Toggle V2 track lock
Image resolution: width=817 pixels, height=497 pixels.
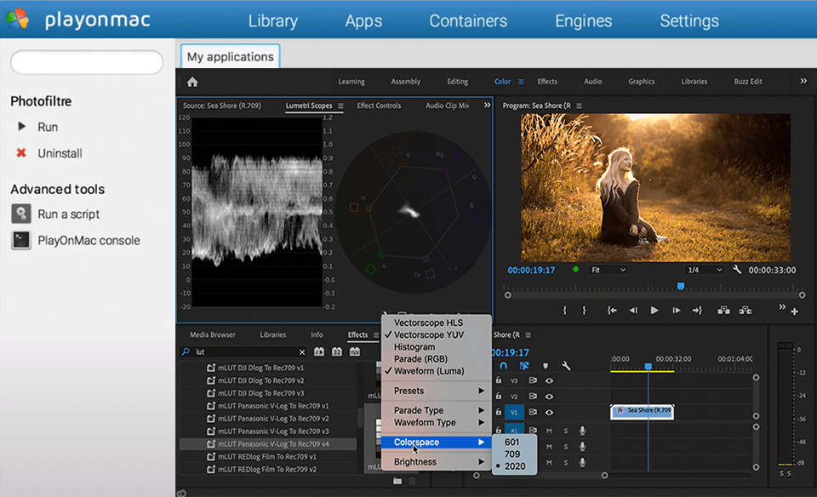[499, 397]
